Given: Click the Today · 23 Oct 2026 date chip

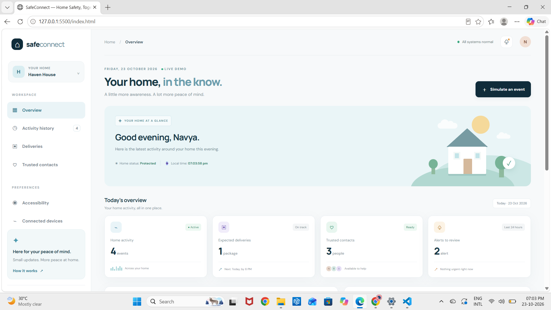Looking at the screenshot, I should (512, 203).
